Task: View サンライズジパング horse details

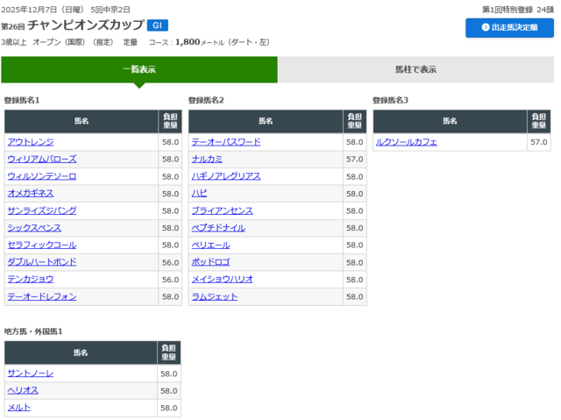Action: (x=42, y=210)
